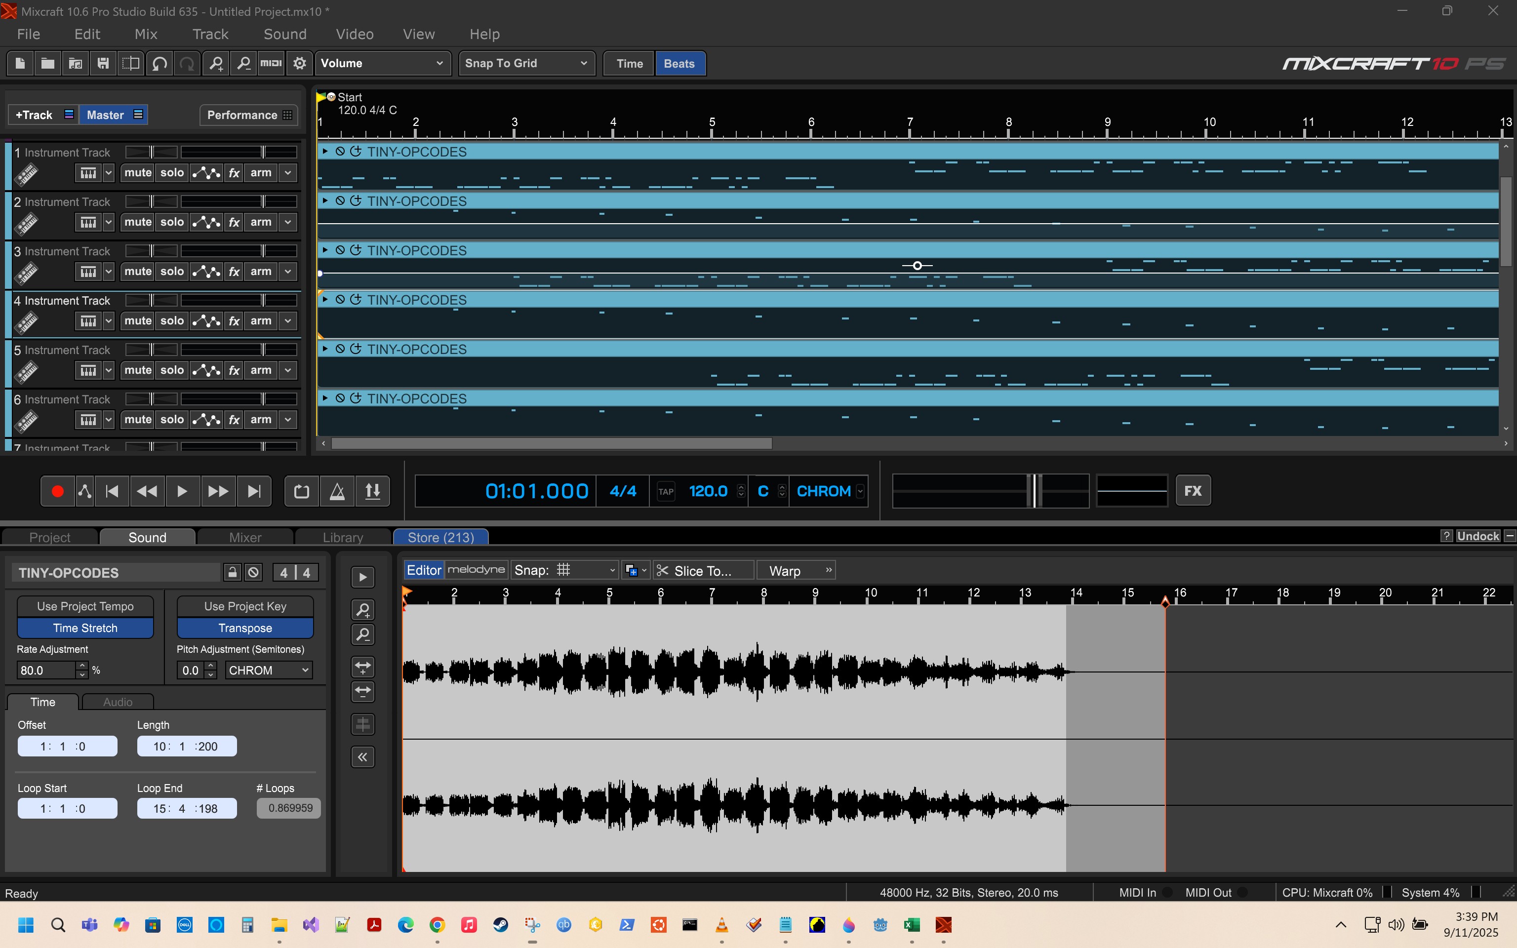
Task: Arm track 3 for recording
Action: pos(261,272)
